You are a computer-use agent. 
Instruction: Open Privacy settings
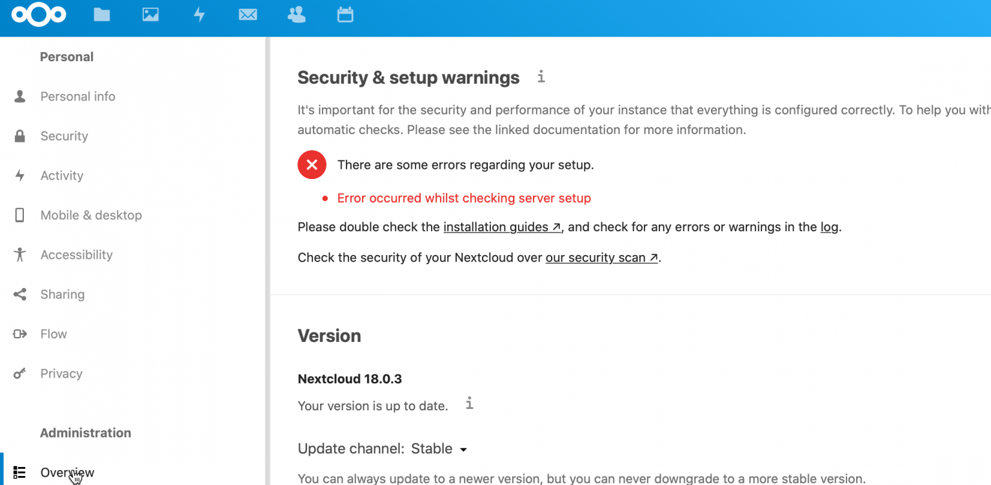point(61,374)
